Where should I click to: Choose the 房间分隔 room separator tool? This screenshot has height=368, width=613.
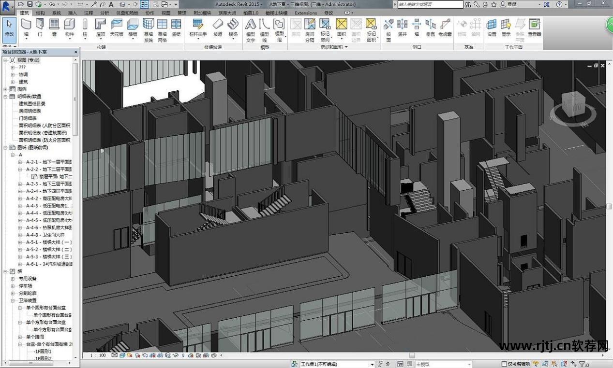(x=310, y=30)
